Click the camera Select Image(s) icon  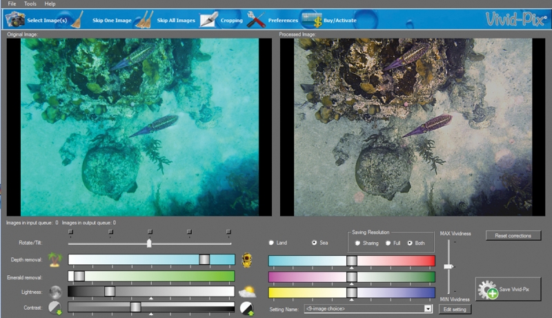pos(14,19)
